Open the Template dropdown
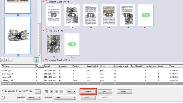183x103 pixels. pos(65,98)
